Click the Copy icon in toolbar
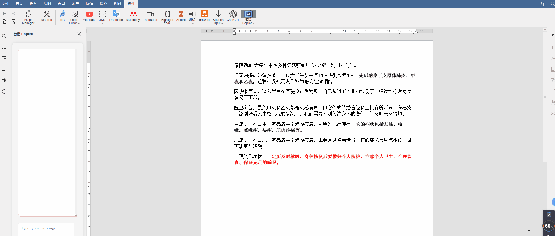Image resolution: width=555 pixels, height=236 pixels. [4, 13]
